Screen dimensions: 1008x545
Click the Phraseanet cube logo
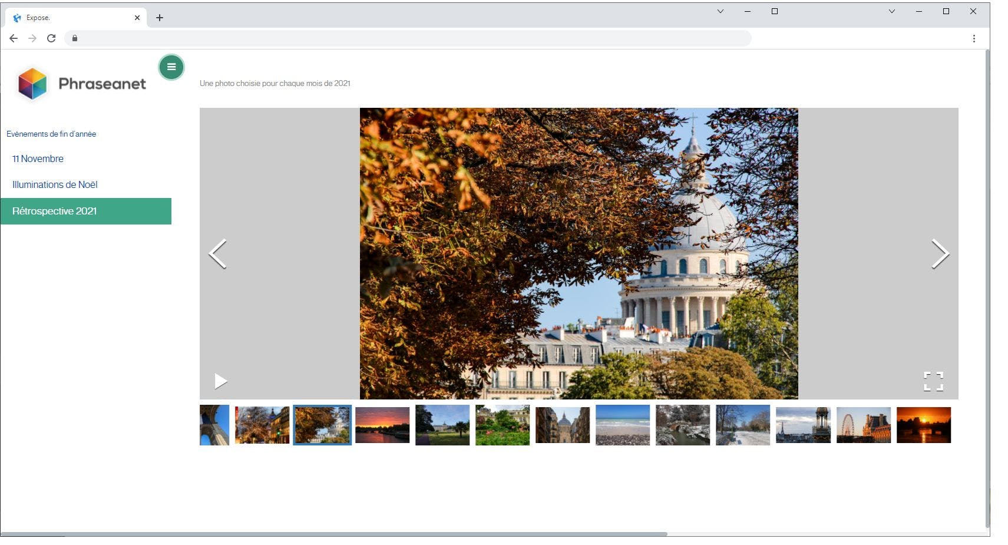[x=32, y=84]
